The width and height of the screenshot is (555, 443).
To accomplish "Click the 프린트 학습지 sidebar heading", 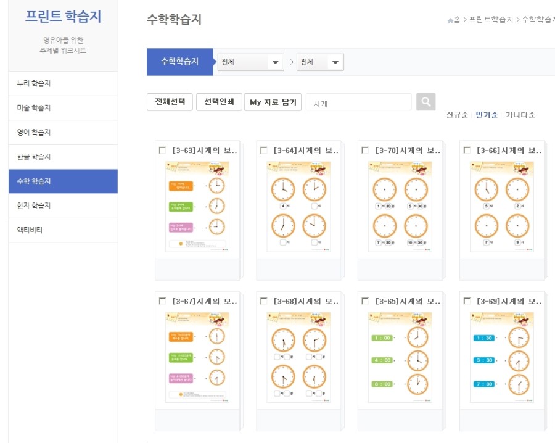I will [63, 16].
